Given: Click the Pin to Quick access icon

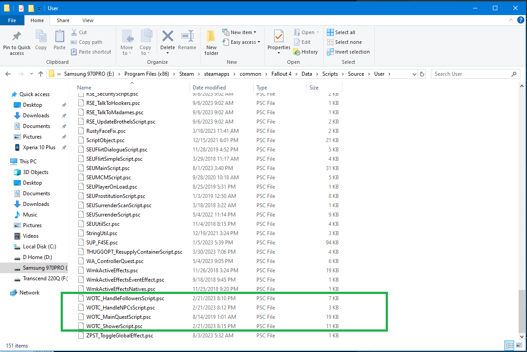Looking at the screenshot, I should point(17,37).
